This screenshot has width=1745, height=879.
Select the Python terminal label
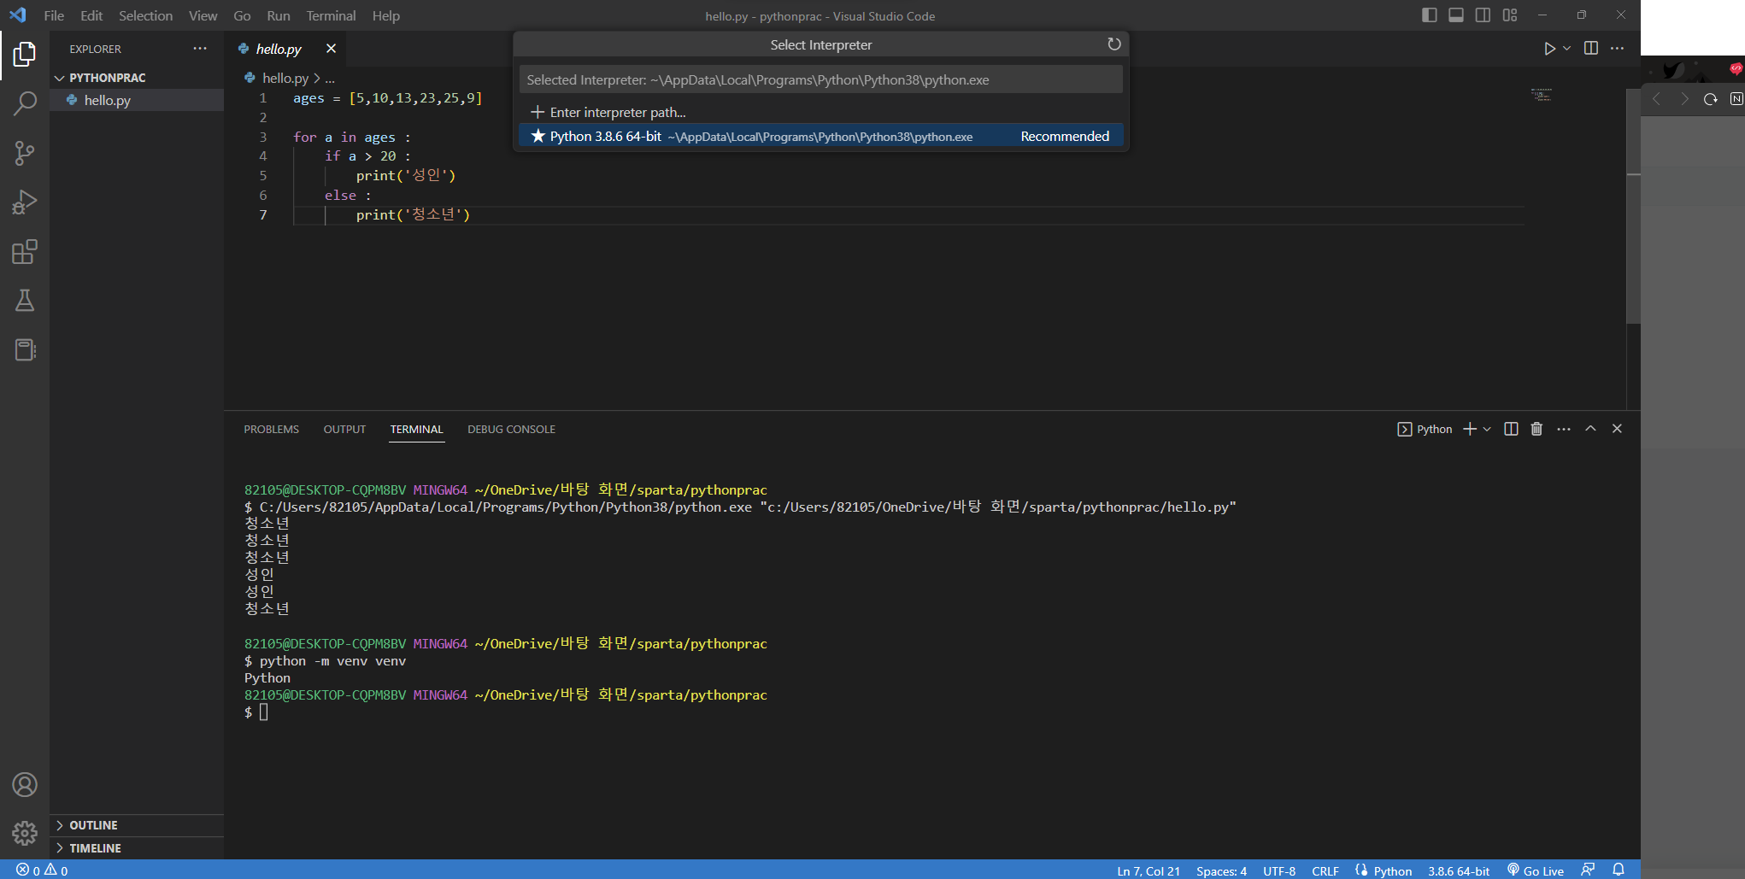[x=1425, y=429]
